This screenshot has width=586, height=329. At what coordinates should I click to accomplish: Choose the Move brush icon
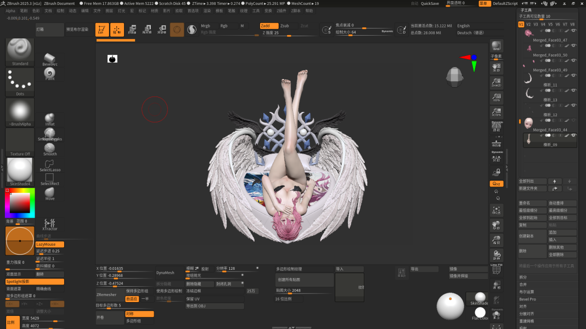pyautogui.click(x=50, y=194)
